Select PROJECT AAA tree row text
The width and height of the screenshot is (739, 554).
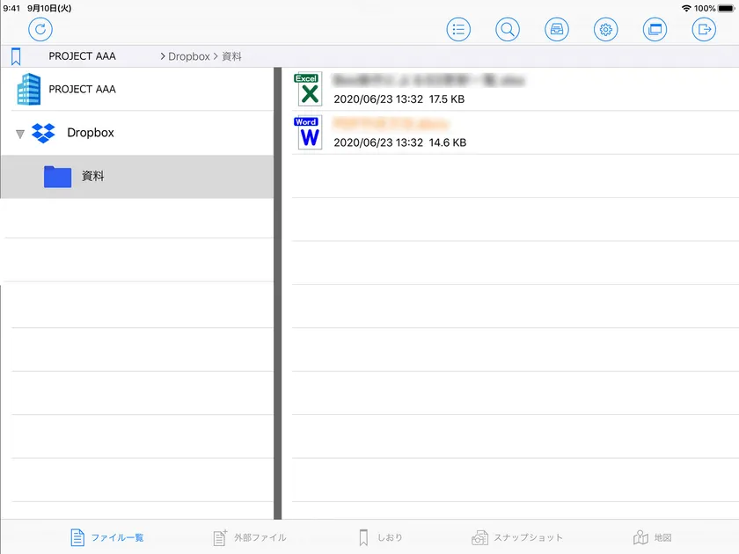82,89
